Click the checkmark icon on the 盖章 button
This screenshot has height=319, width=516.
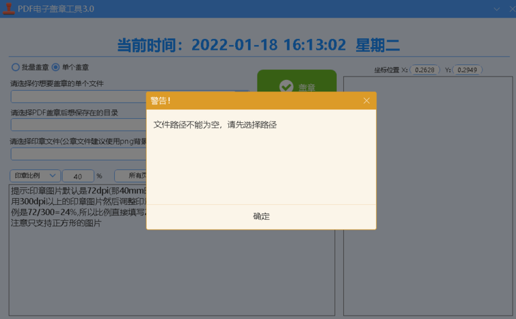click(x=286, y=87)
